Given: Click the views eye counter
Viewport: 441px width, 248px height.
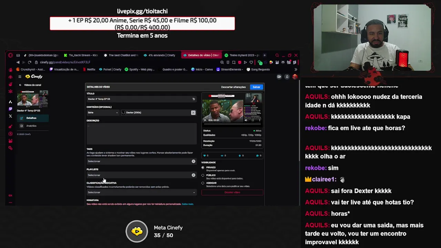Looking at the screenshot, I should tap(223, 156).
